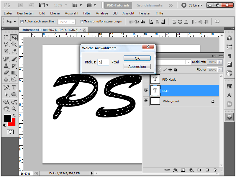236x177 pixels.
Task: Select the Blur tool
Action: [x=6, y=79]
